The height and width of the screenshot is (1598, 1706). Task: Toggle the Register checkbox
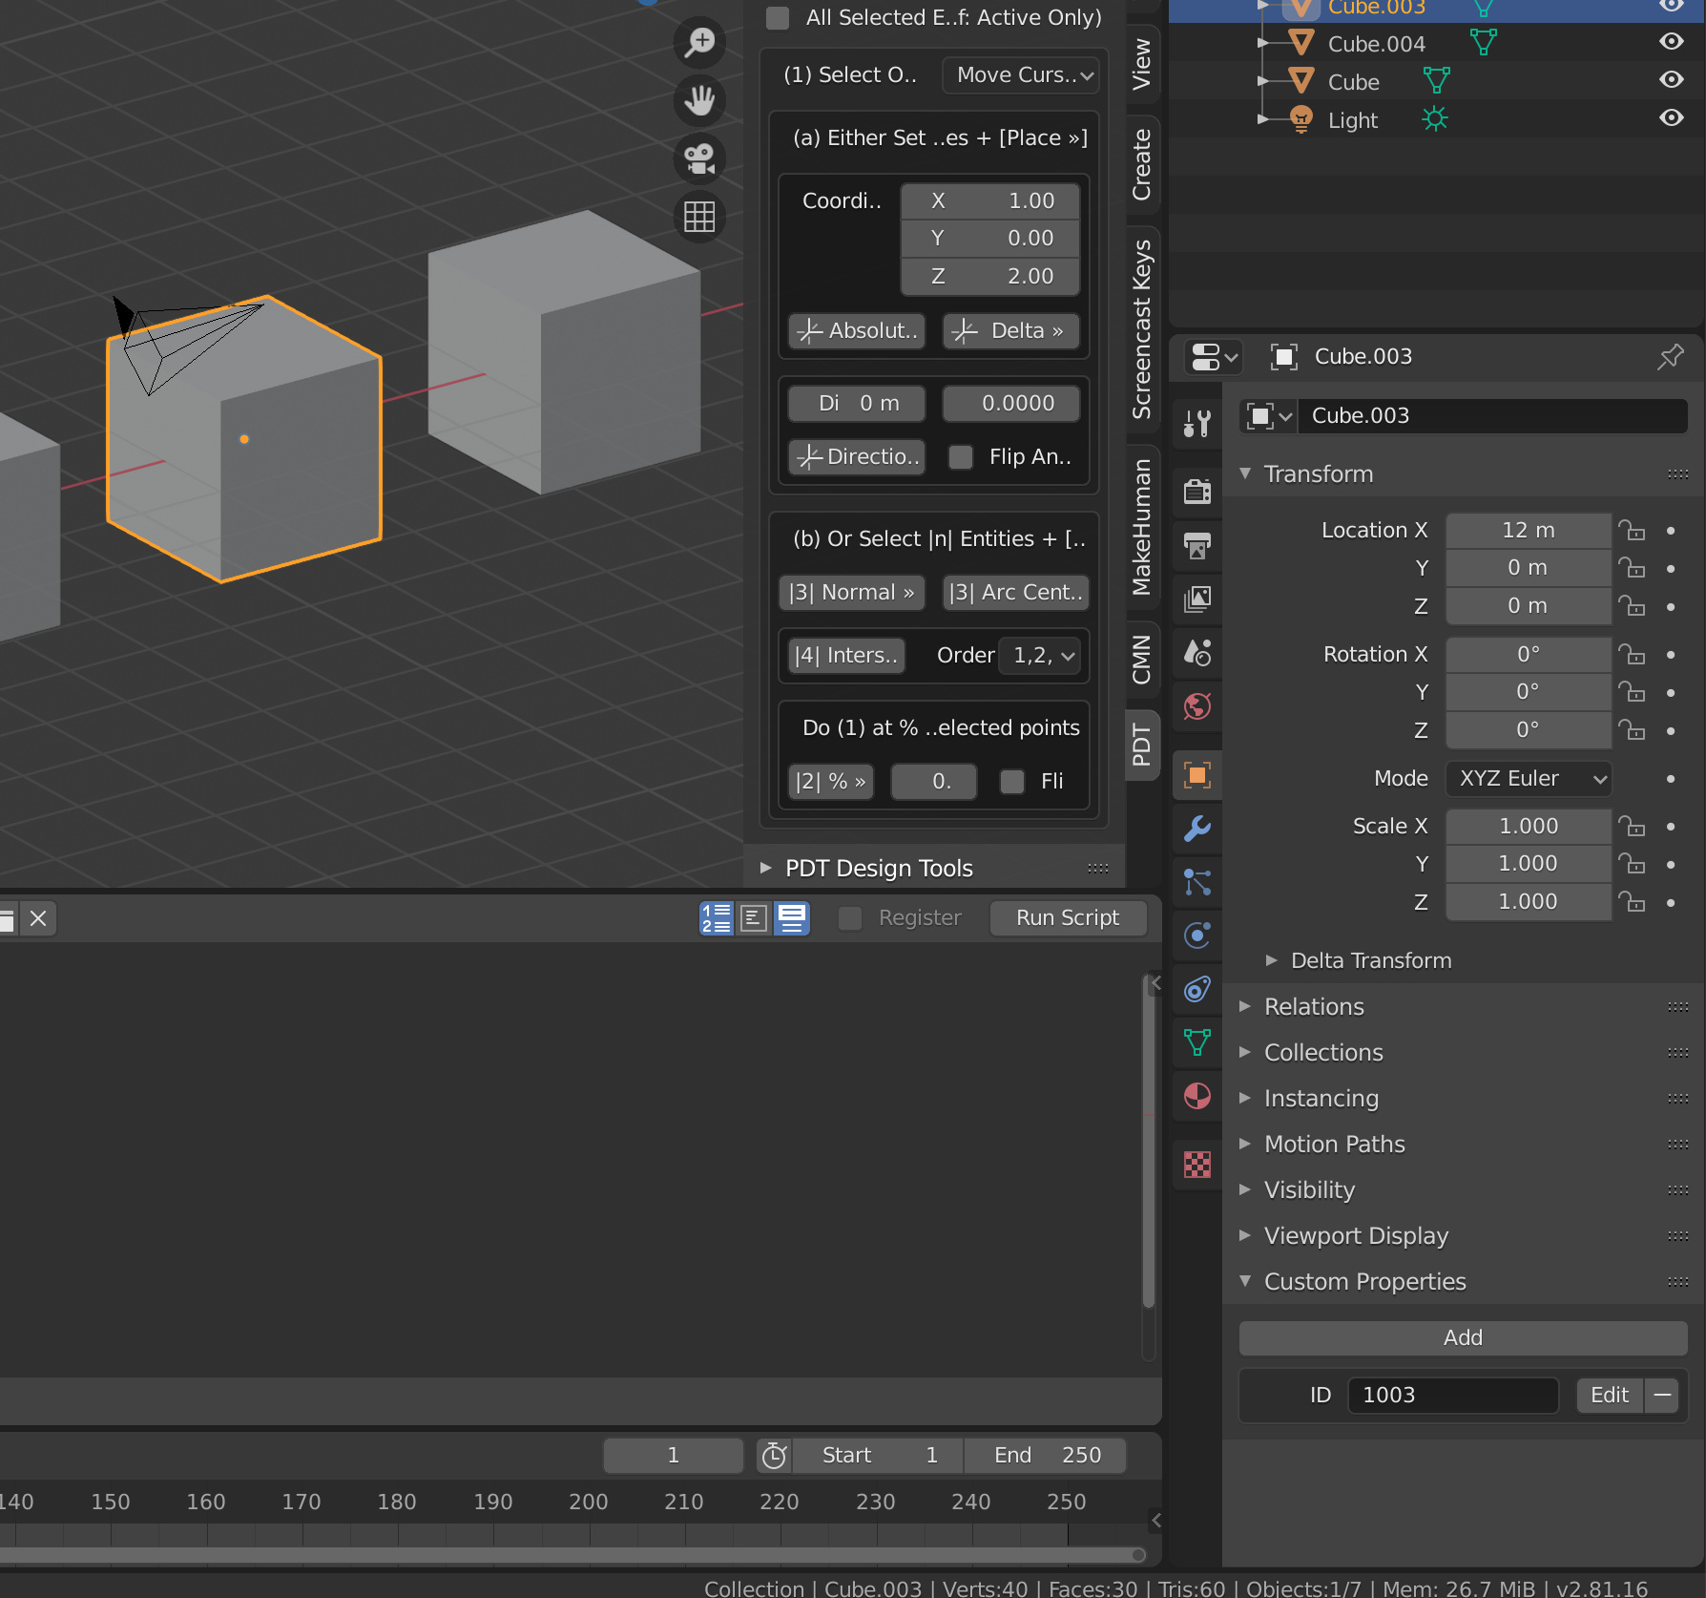coord(850,918)
